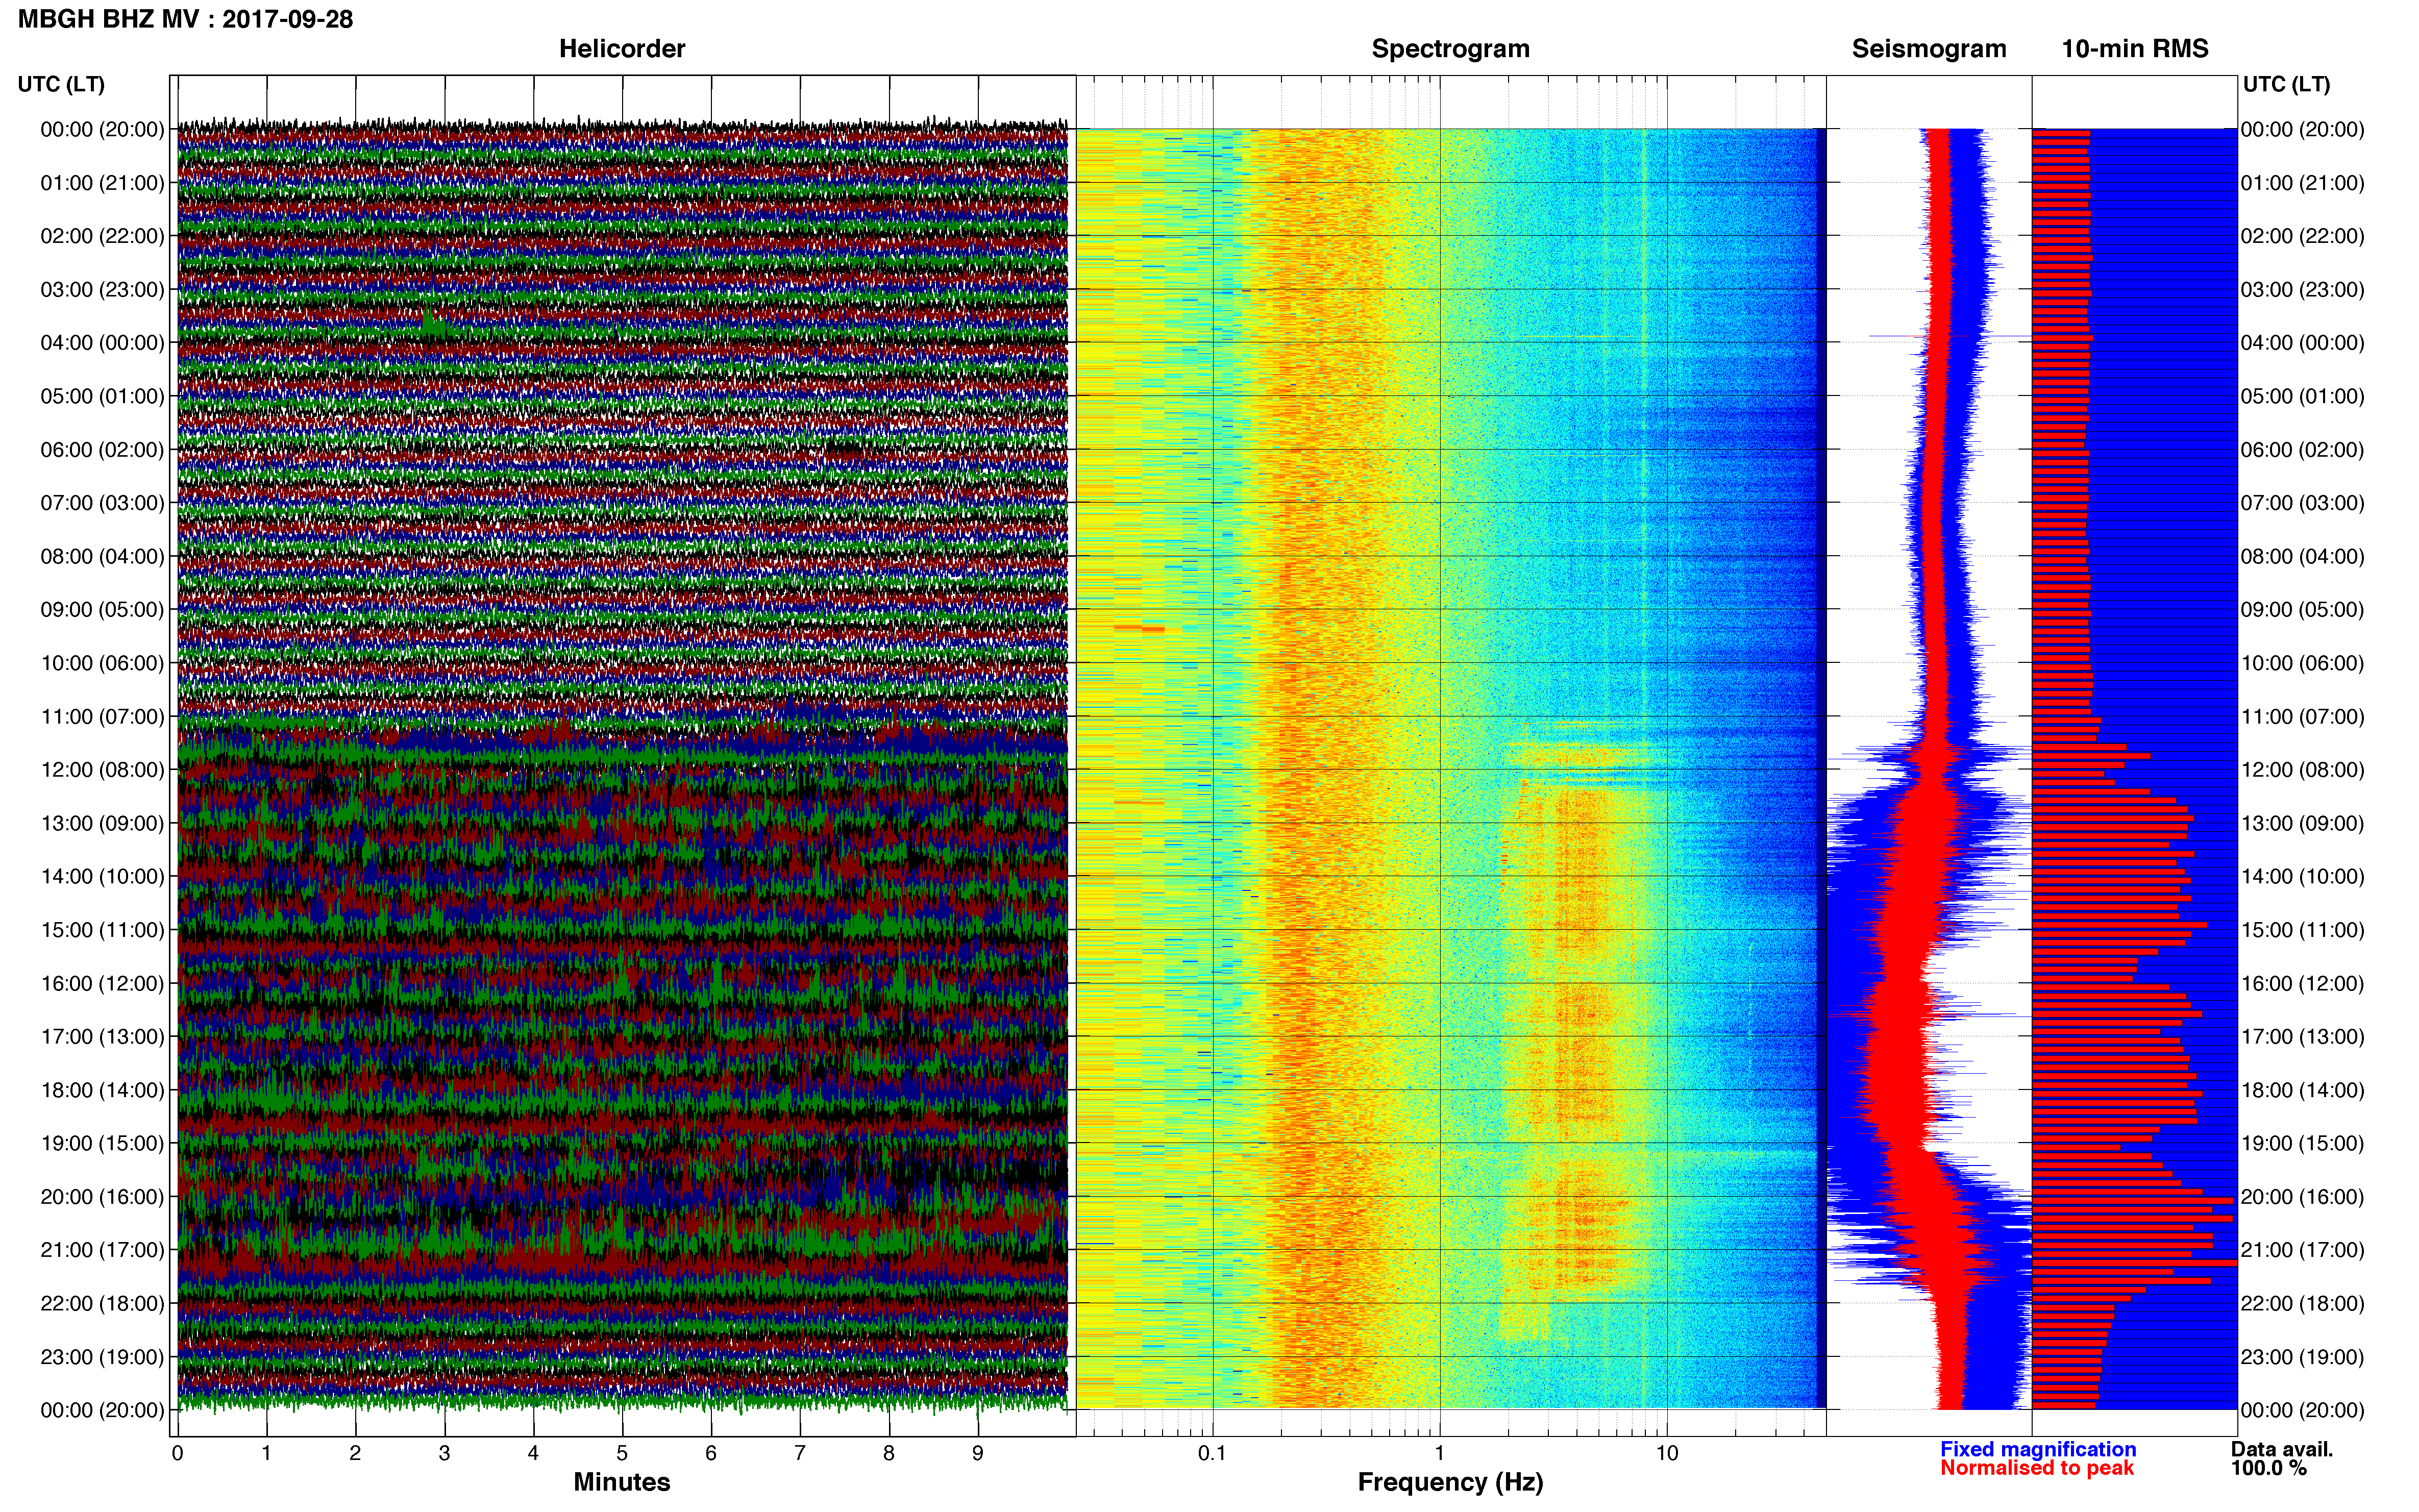Click "01:00 (21:00)" on the Helicorder time axis
Viewport: 2419px width, 1512px height.
click(x=102, y=183)
